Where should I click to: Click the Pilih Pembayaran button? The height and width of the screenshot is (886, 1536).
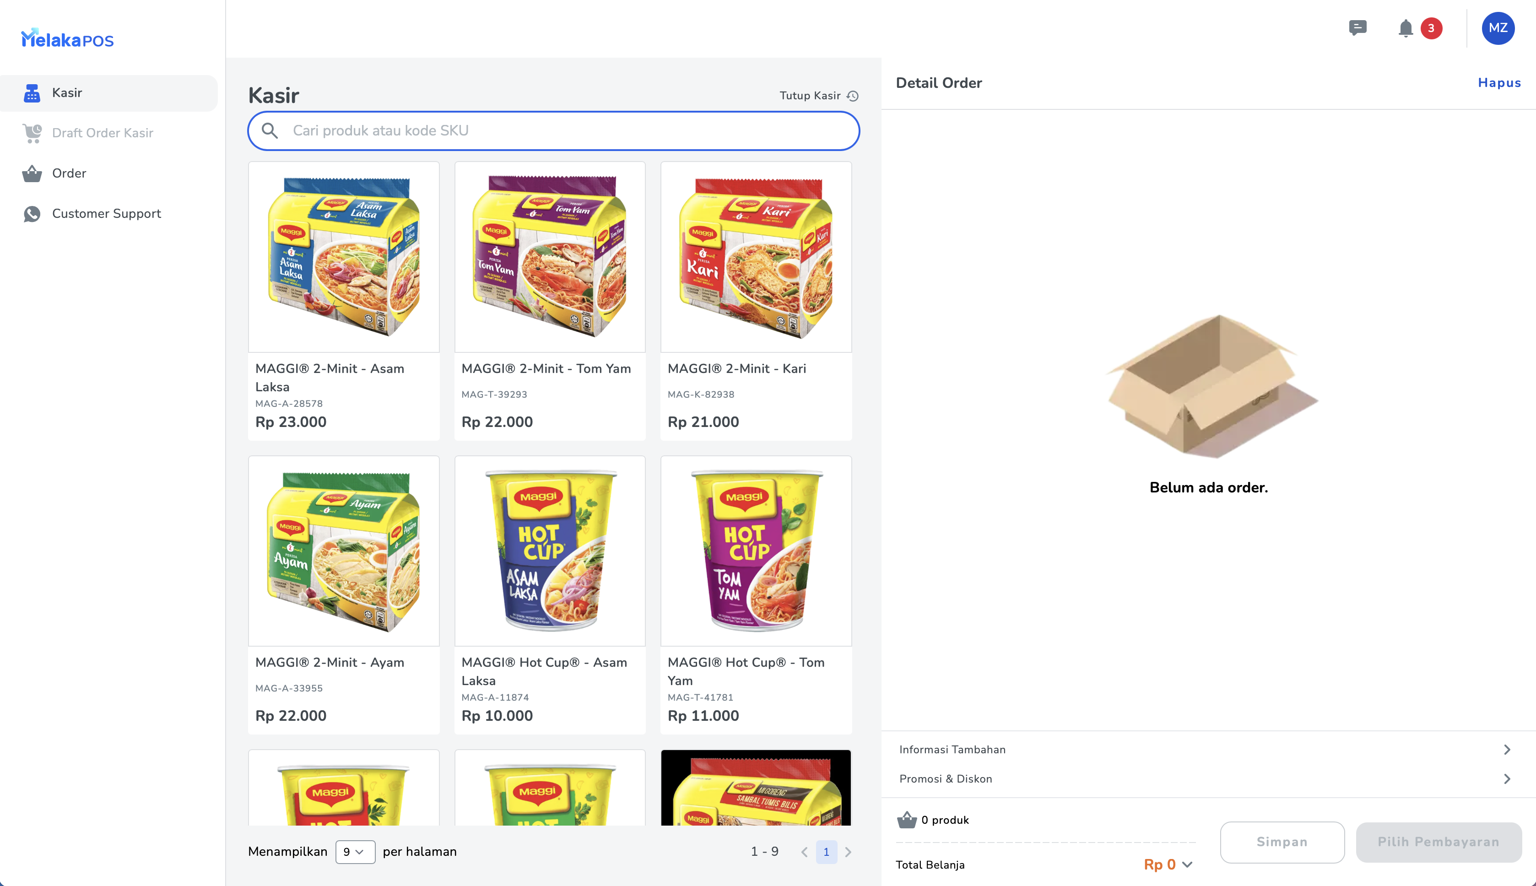1439,842
